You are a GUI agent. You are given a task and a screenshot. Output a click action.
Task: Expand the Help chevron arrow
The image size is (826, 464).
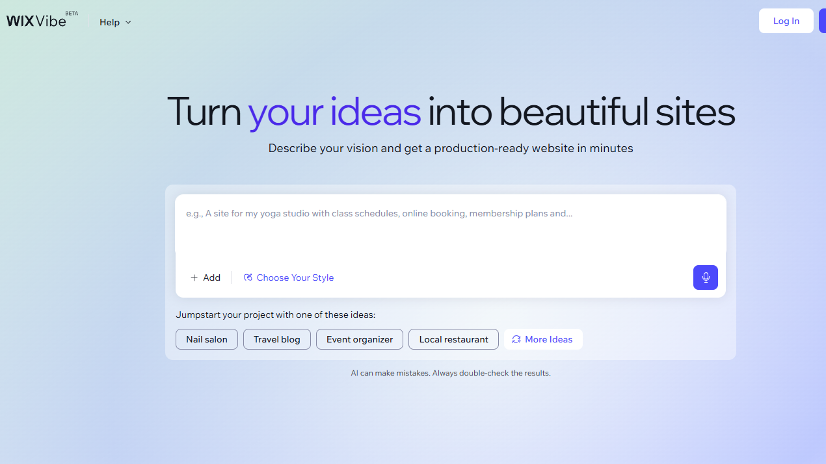point(128,22)
